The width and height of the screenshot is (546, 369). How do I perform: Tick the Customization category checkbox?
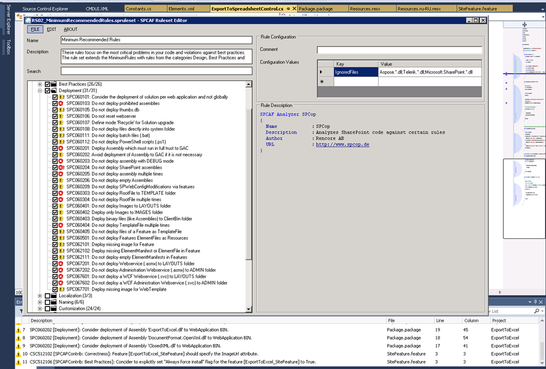[47, 308]
